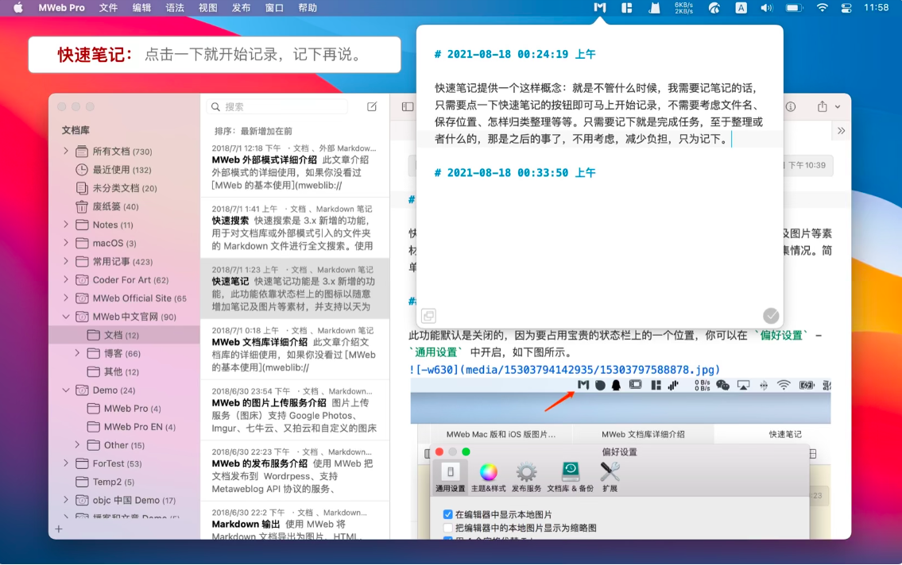
Task: Open the 语法 menu
Action: 175,7
